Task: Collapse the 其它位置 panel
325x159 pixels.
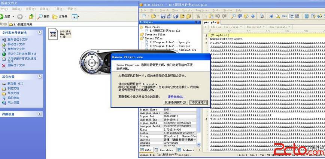Action: click(x=39, y=77)
